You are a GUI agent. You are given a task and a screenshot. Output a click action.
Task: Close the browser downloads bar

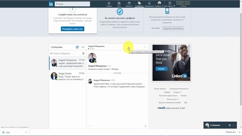[x=240, y=132]
